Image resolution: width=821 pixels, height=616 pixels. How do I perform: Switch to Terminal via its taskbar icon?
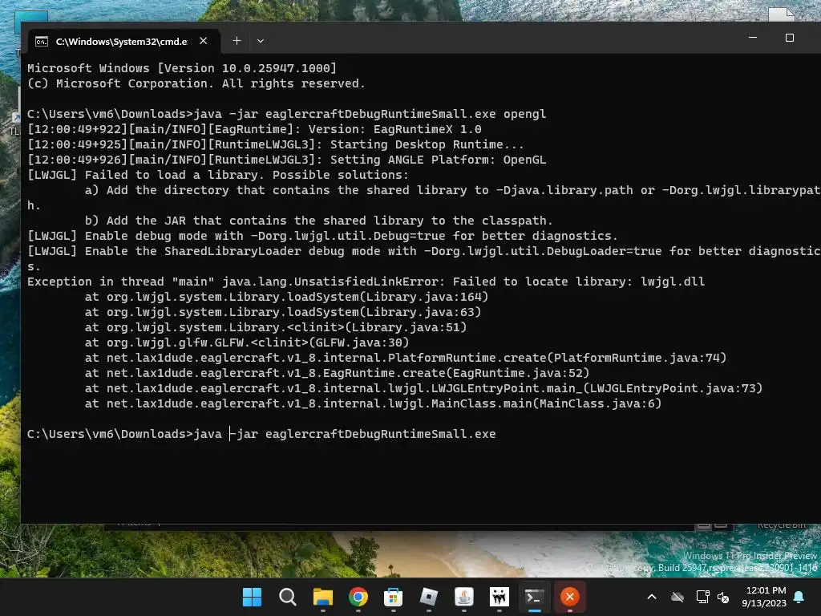tap(534, 597)
